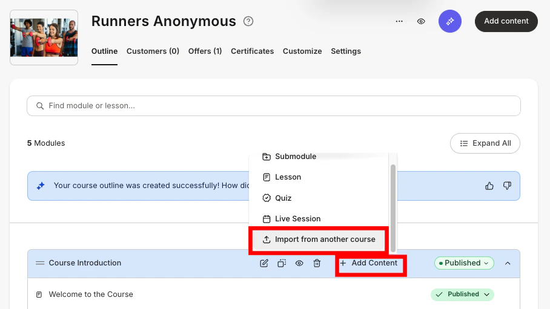Switch to the Outline tab
The height and width of the screenshot is (309, 550).
click(x=105, y=51)
